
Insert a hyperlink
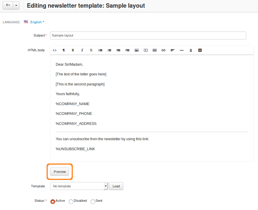[163, 50]
